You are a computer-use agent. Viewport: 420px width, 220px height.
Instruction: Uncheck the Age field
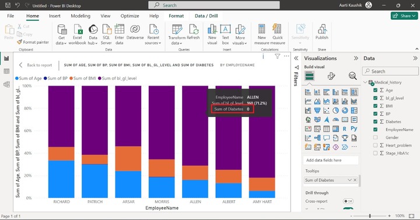375,90
